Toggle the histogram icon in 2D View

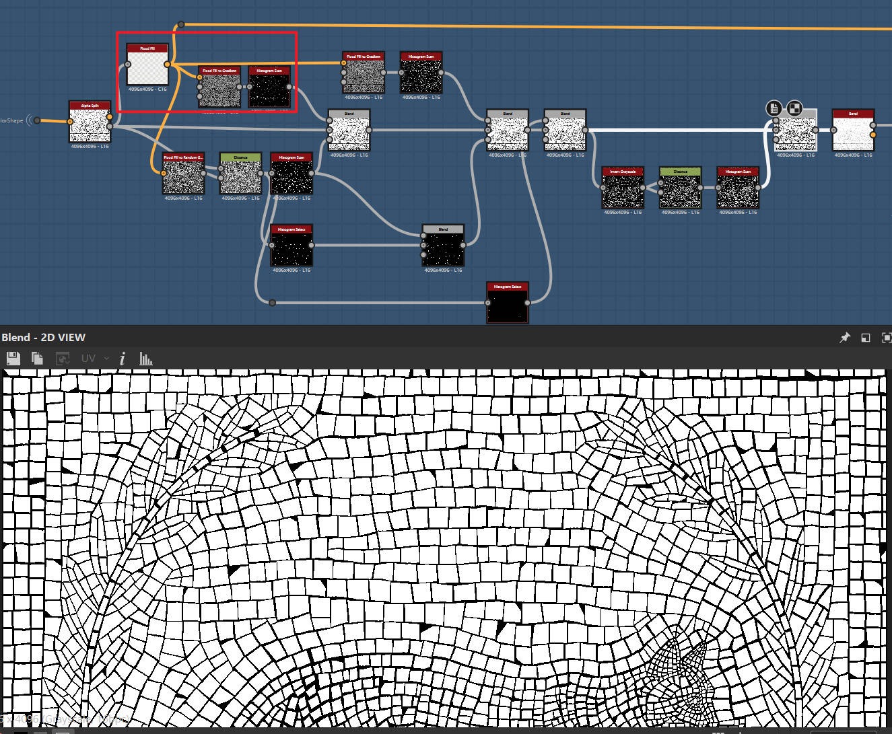click(145, 359)
